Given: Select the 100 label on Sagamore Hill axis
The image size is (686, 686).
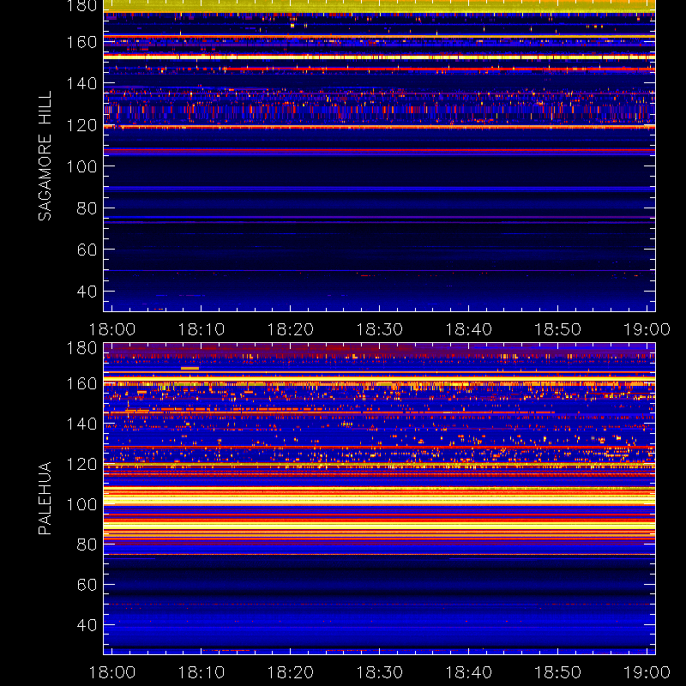Looking at the screenshot, I should pyautogui.click(x=81, y=166).
